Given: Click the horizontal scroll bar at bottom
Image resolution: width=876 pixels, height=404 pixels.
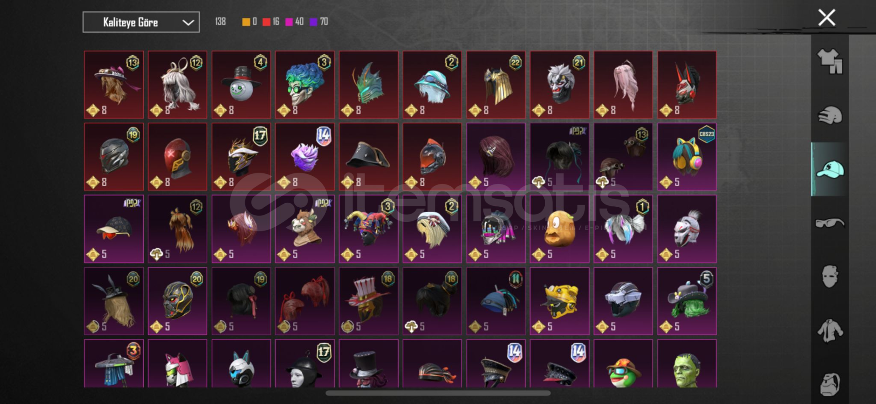Looking at the screenshot, I should point(438,393).
